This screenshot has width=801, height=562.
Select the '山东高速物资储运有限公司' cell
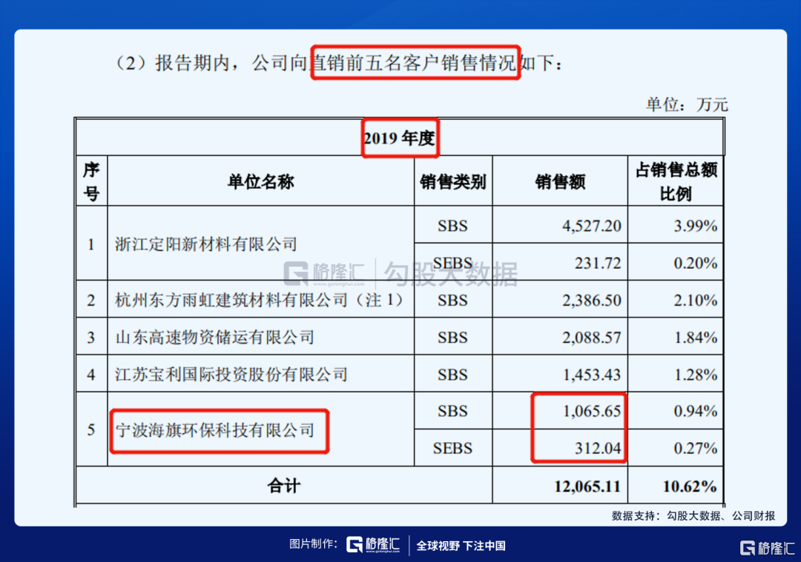click(x=260, y=337)
